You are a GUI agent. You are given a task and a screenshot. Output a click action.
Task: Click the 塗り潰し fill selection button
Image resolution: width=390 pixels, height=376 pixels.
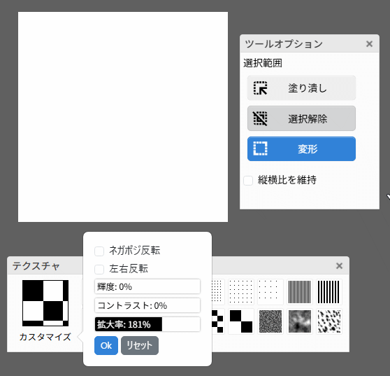(301, 88)
